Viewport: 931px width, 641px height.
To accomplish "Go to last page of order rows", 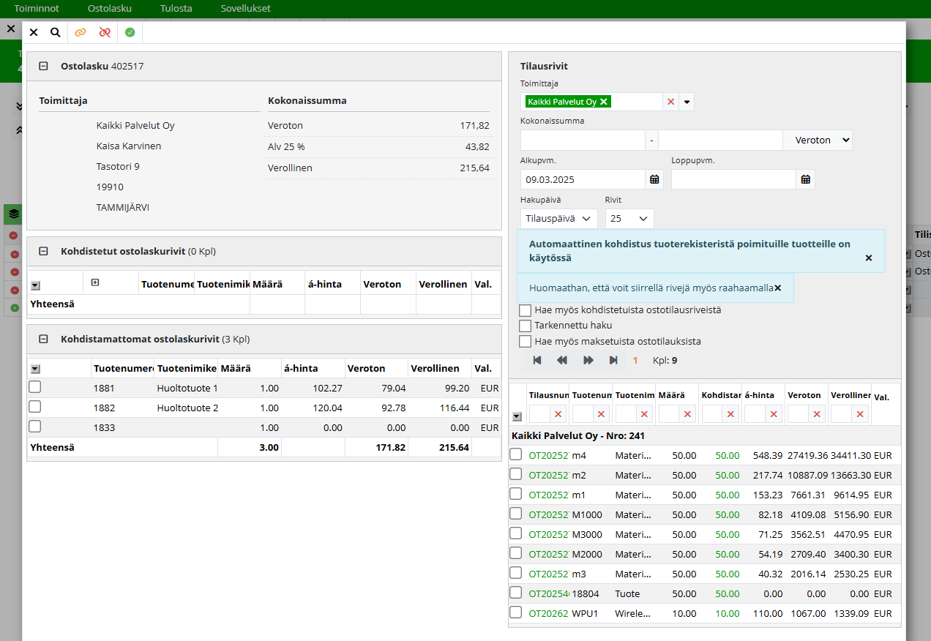I will coord(613,360).
